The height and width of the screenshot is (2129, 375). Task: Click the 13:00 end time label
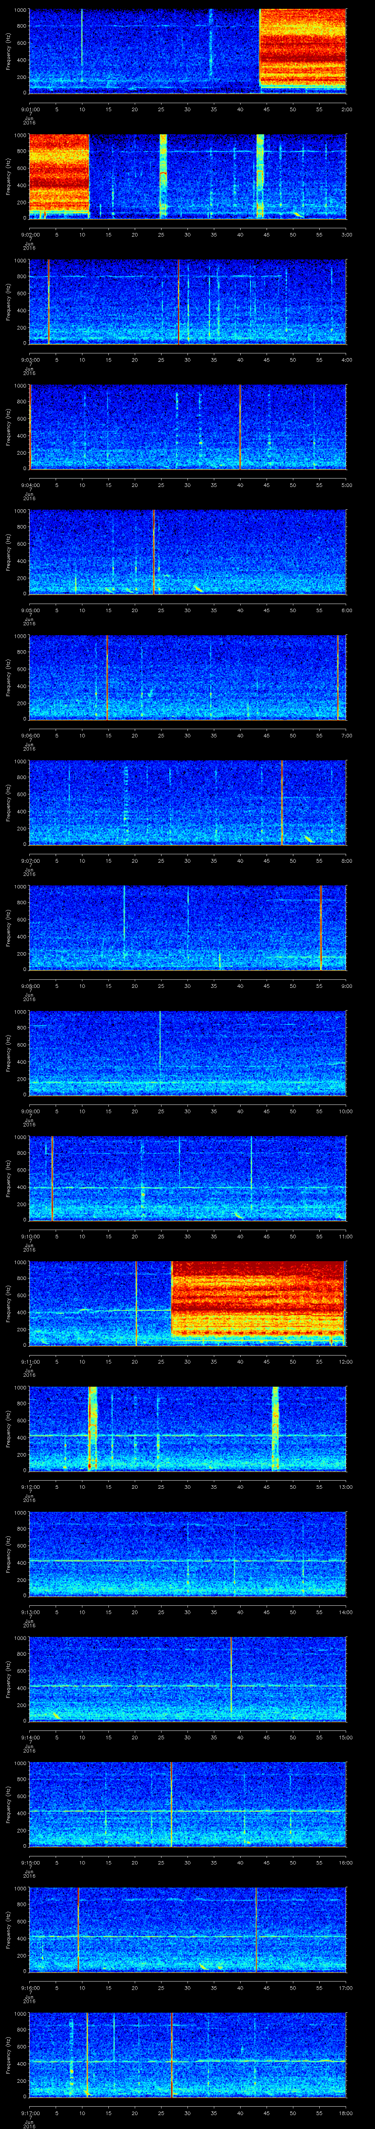coord(345,1487)
